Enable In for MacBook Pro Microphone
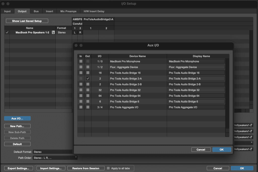258x172 pixels. pyautogui.click(x=81, y=61)
